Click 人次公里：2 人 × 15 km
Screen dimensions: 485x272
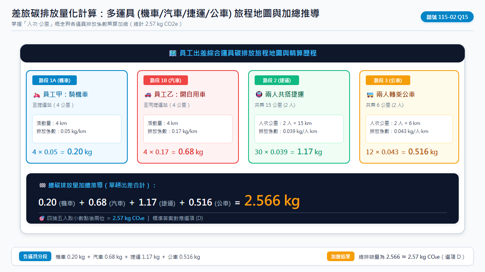(285, 123)
